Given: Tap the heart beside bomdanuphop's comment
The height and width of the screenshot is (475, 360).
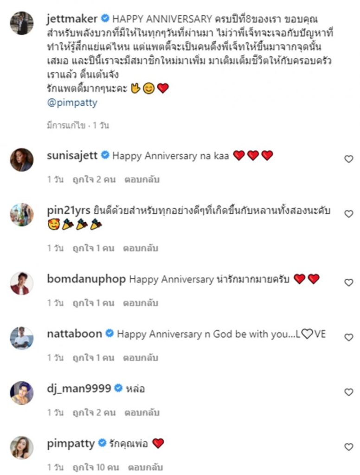Looking at the screenshot, I should [348, 282].
